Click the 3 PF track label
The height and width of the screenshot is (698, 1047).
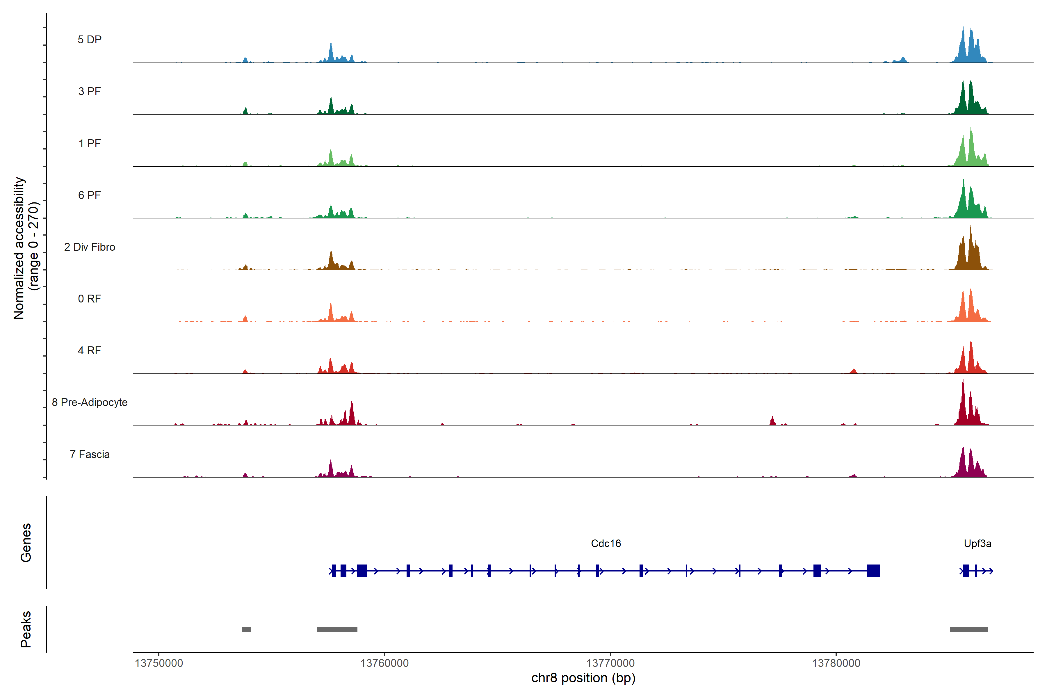(90, 91)
